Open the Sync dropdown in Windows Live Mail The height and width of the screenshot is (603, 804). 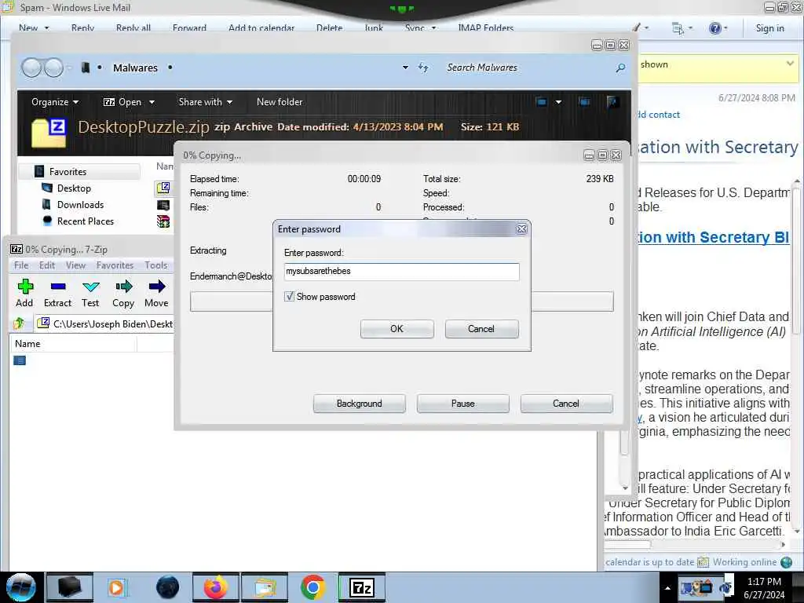421,28
